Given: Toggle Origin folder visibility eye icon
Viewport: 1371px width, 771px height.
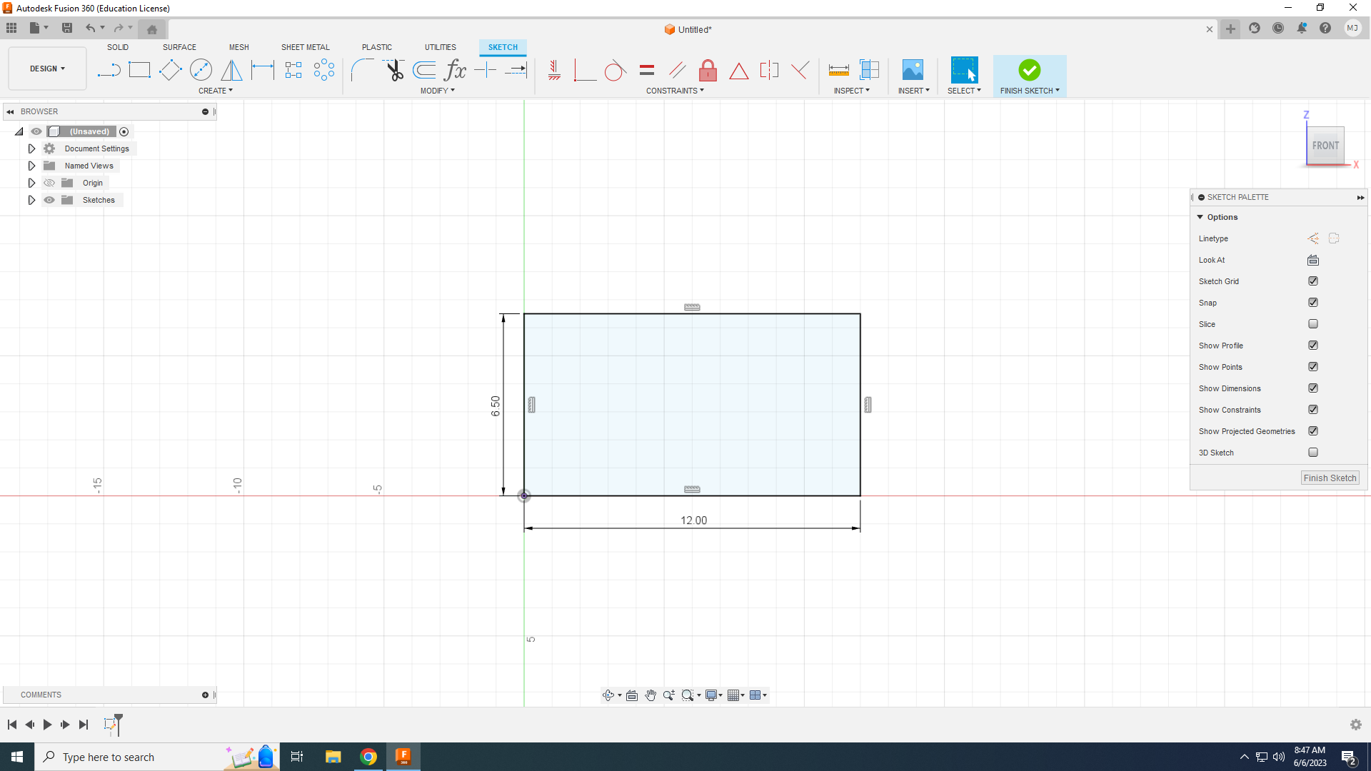Looking at the screenshot, I should 49,182.
